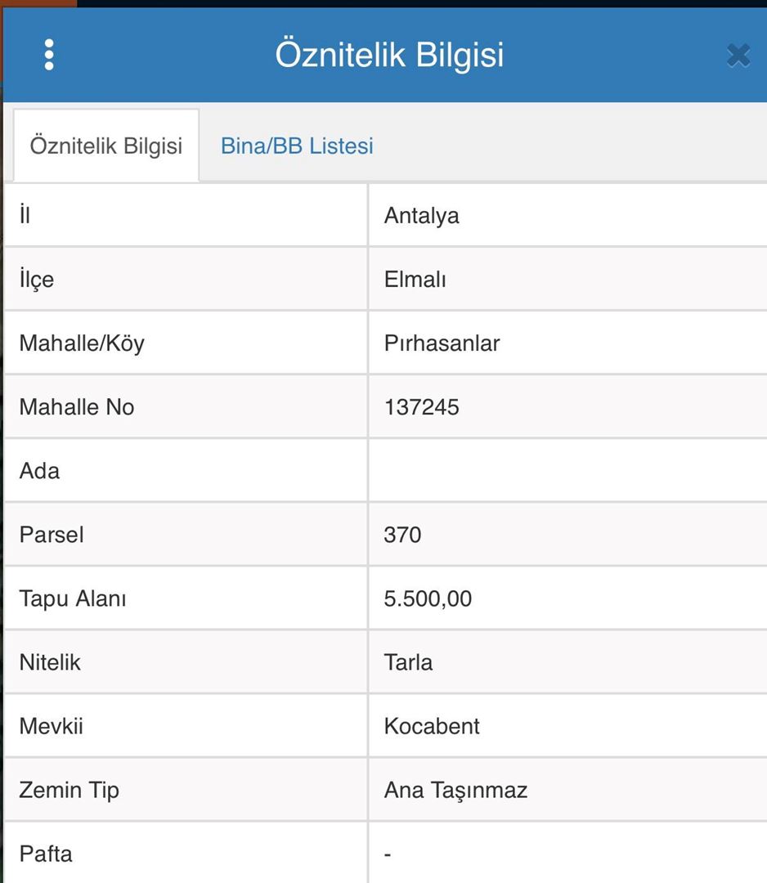767x883 pixels.
Task: Click the empty Ada value cell
Action: (x=566, y=471)
